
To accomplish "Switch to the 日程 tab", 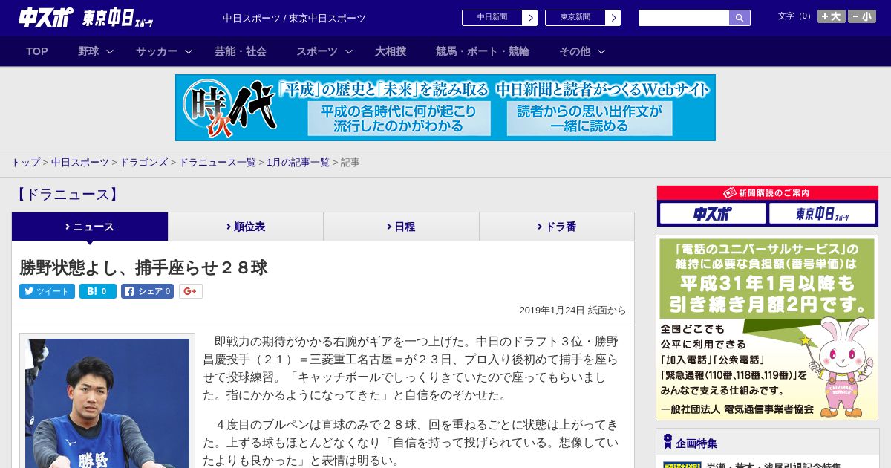I will (x=401, y=227).
